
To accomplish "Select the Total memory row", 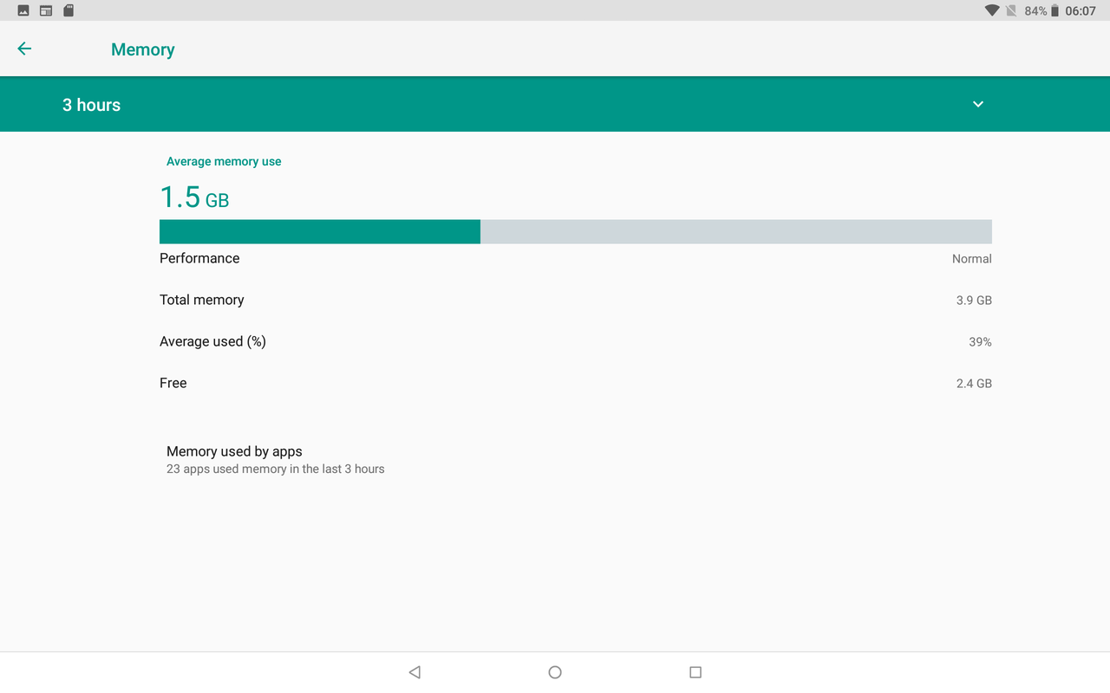I will 555,300.
